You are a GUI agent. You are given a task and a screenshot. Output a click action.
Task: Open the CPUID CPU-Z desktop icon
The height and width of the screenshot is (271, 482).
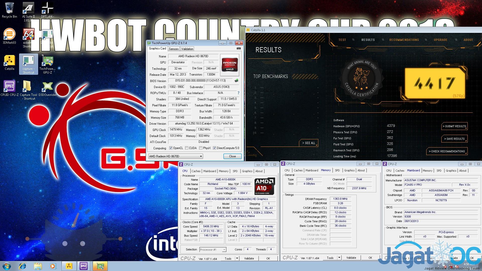click(x=9, y=88)
